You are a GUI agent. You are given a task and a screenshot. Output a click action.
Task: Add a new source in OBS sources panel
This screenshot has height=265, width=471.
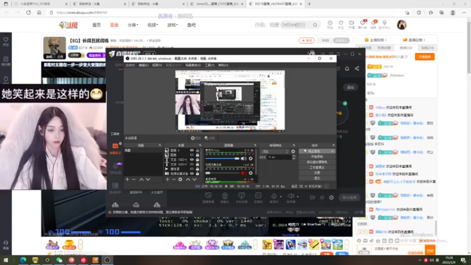[x=167, y=180]
